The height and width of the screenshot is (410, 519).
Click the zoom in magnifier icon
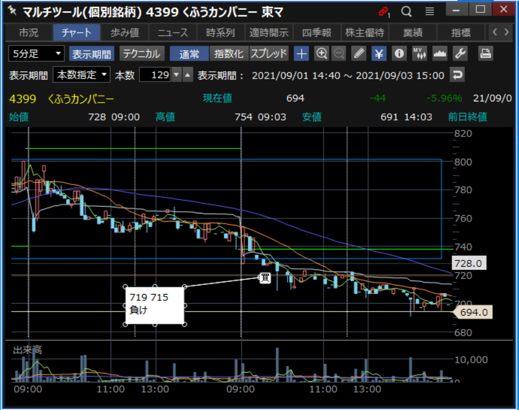(x=322, y=54)
